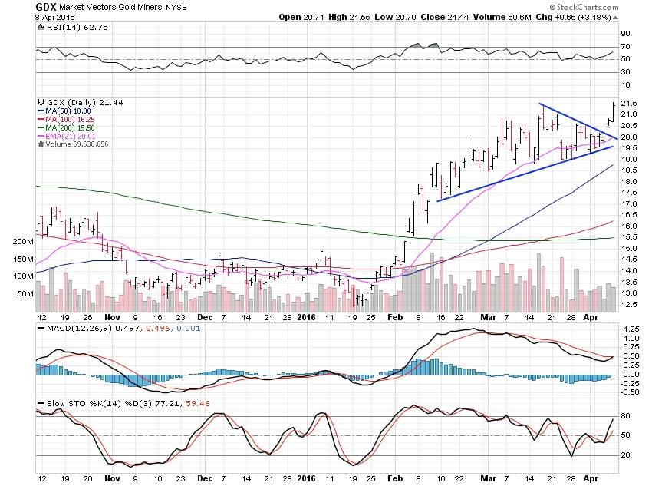
Task: Click the Market Vectors Gold Miners name
Action: pyautogui.click(x=110, y=8)
